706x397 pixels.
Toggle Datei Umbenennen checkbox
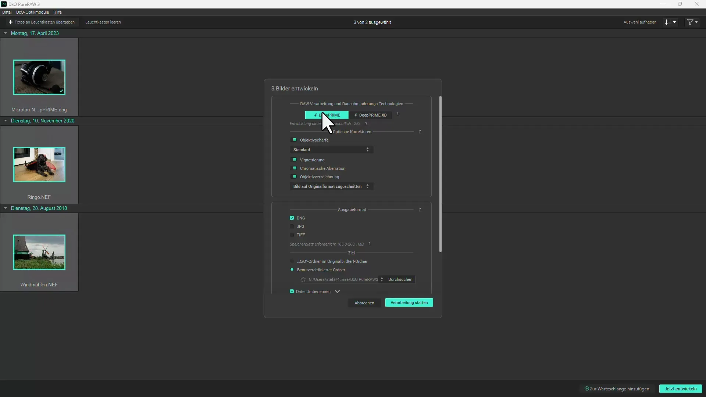coord(292,292)
